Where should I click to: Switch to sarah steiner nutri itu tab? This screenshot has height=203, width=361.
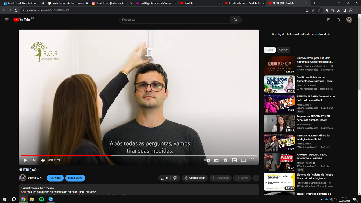tap(68, 3)
